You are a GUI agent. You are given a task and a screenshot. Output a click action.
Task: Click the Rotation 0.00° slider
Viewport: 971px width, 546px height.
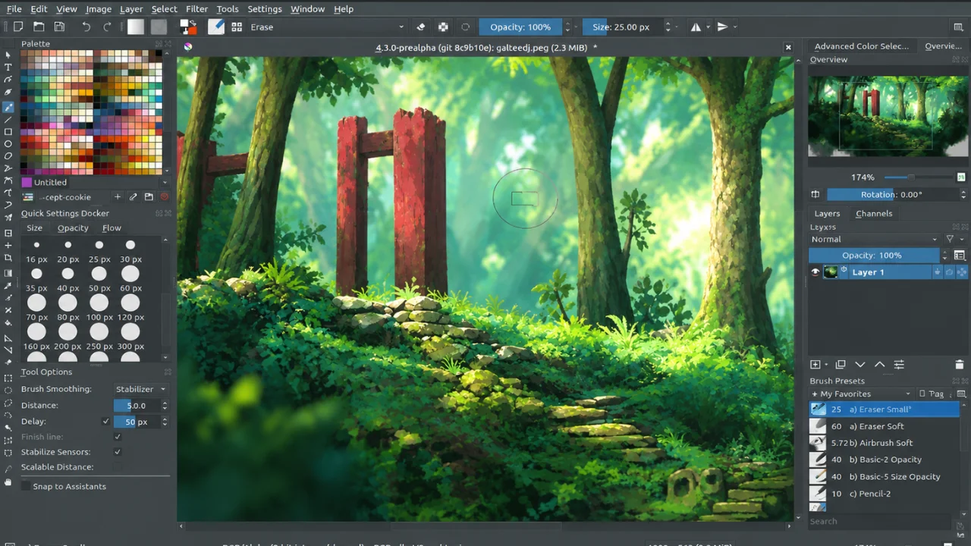point(891,195)
